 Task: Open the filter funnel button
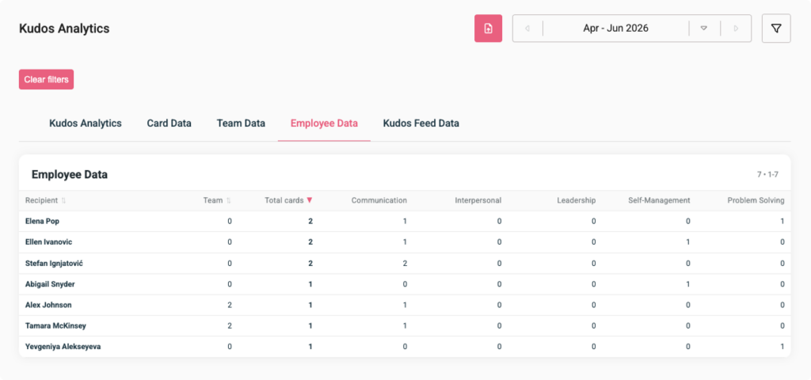point(776,28)
